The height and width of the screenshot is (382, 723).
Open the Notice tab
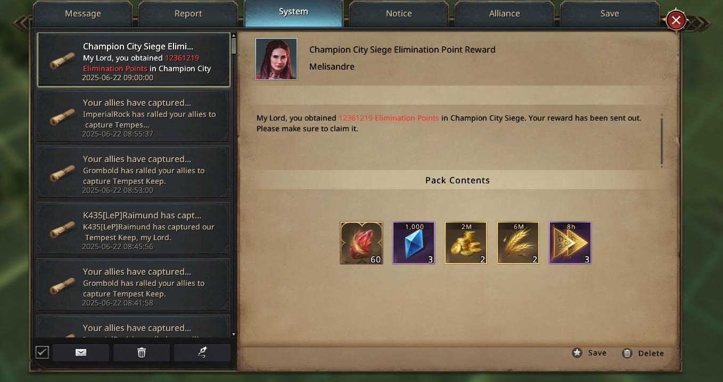click(399, 14)
